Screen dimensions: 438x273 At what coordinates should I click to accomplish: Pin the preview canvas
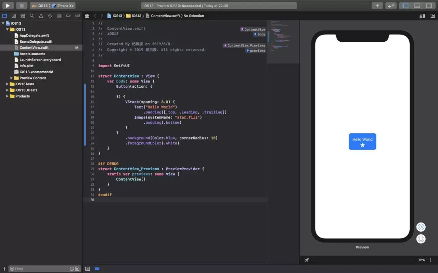point(307,260)
